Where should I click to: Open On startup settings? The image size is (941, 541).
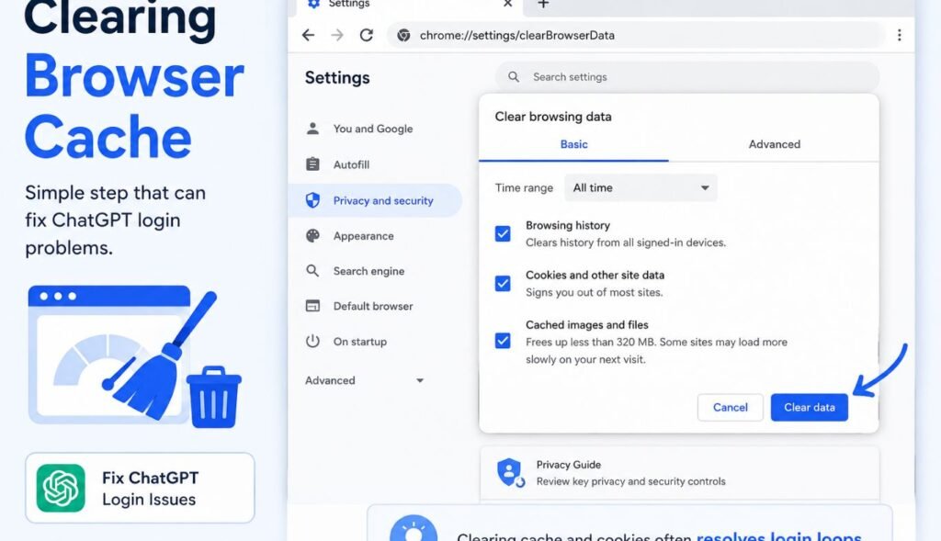point(359,342)
